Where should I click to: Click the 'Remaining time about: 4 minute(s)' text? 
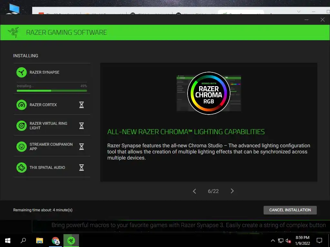tap(43, 210)
